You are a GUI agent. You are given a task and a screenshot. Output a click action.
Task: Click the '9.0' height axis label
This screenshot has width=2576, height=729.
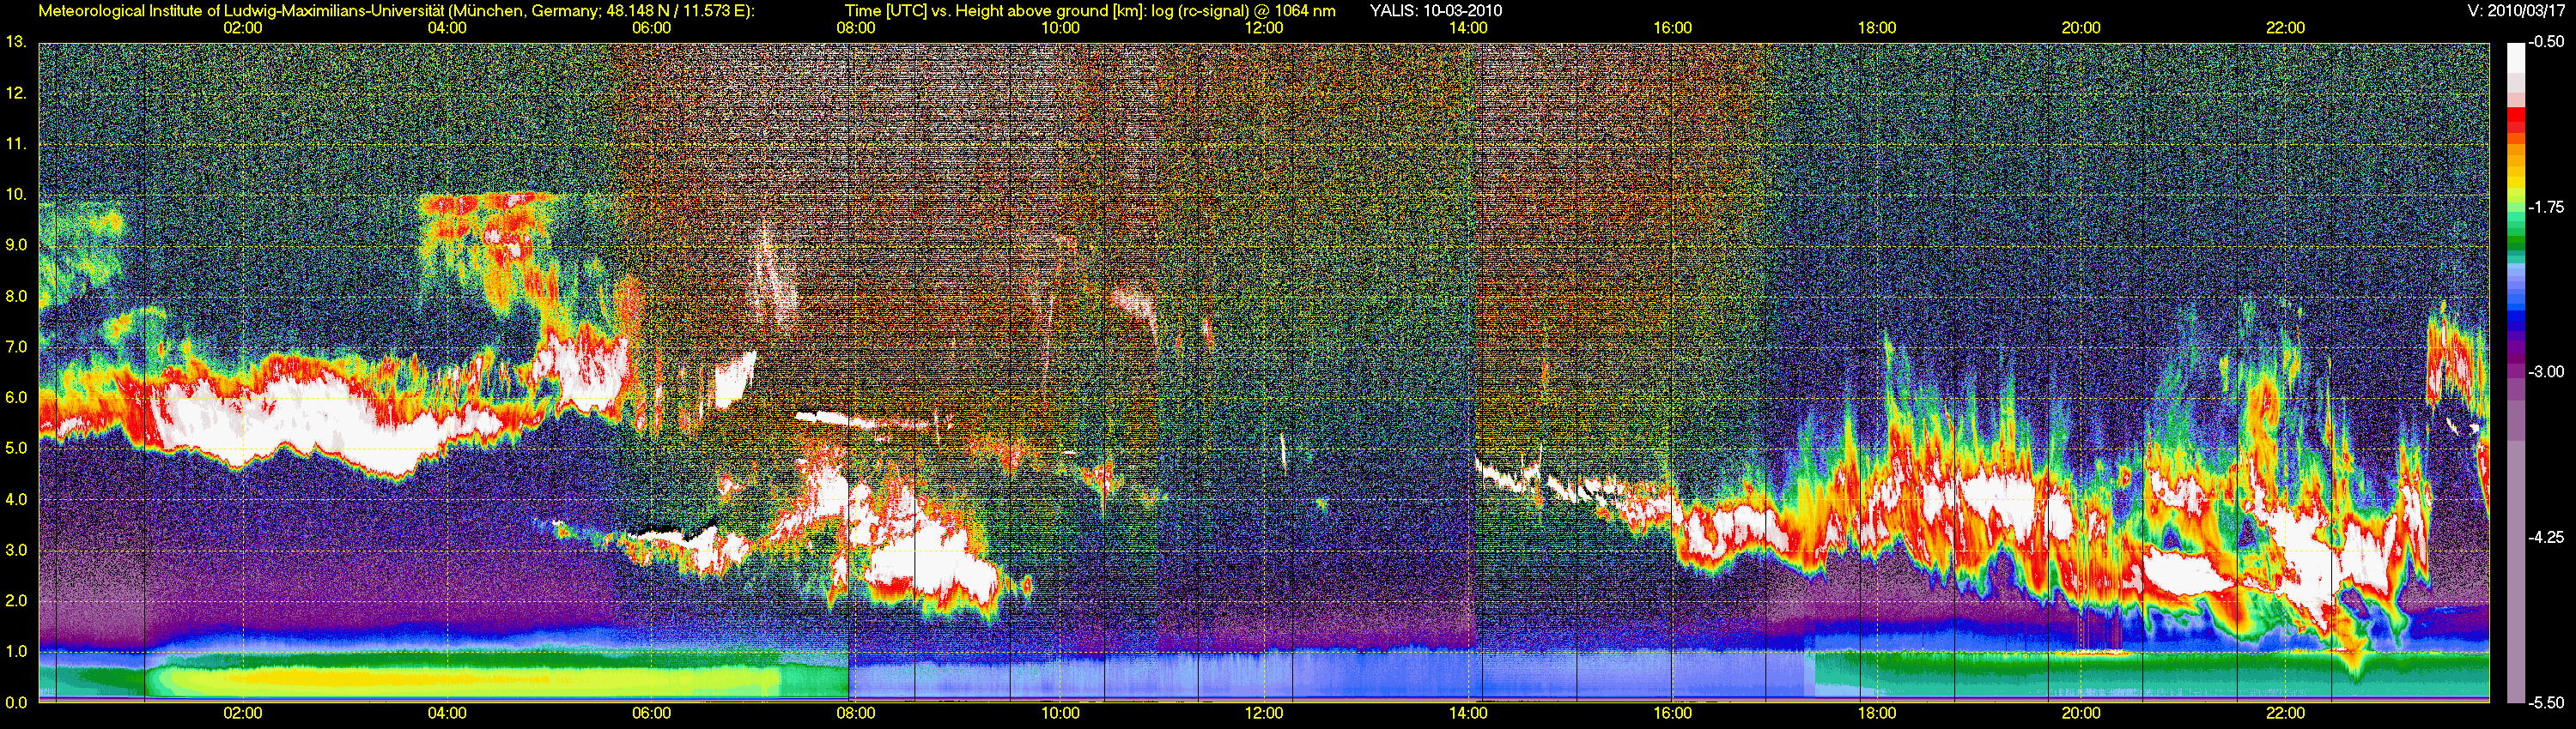pyautogui.click(x=16, y=244)
